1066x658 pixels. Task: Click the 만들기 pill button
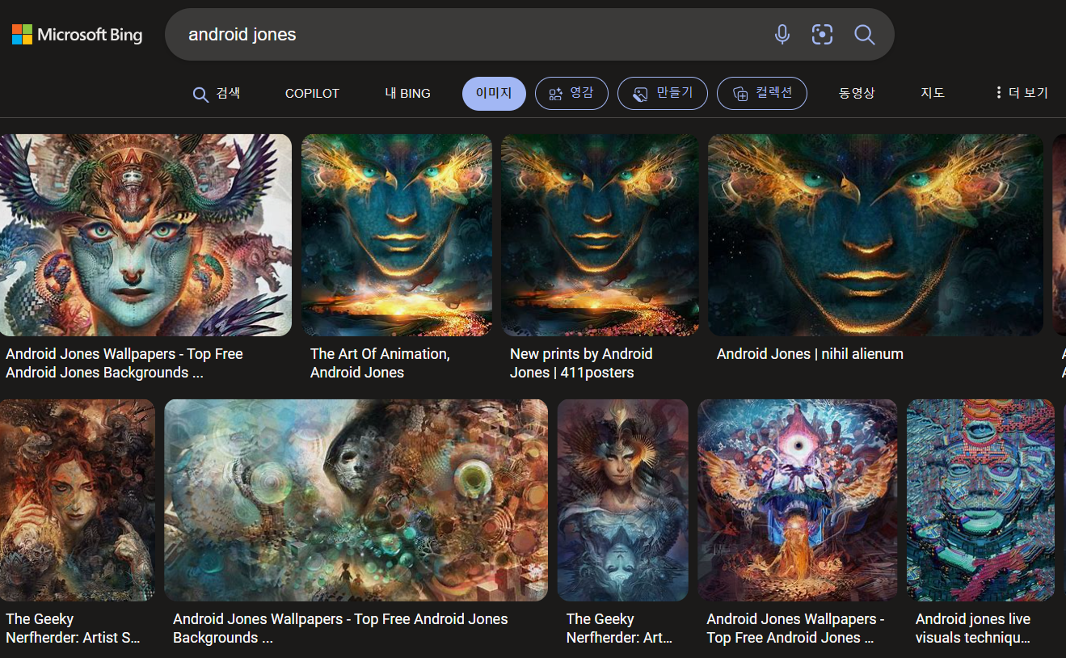(x=663, y=94)
